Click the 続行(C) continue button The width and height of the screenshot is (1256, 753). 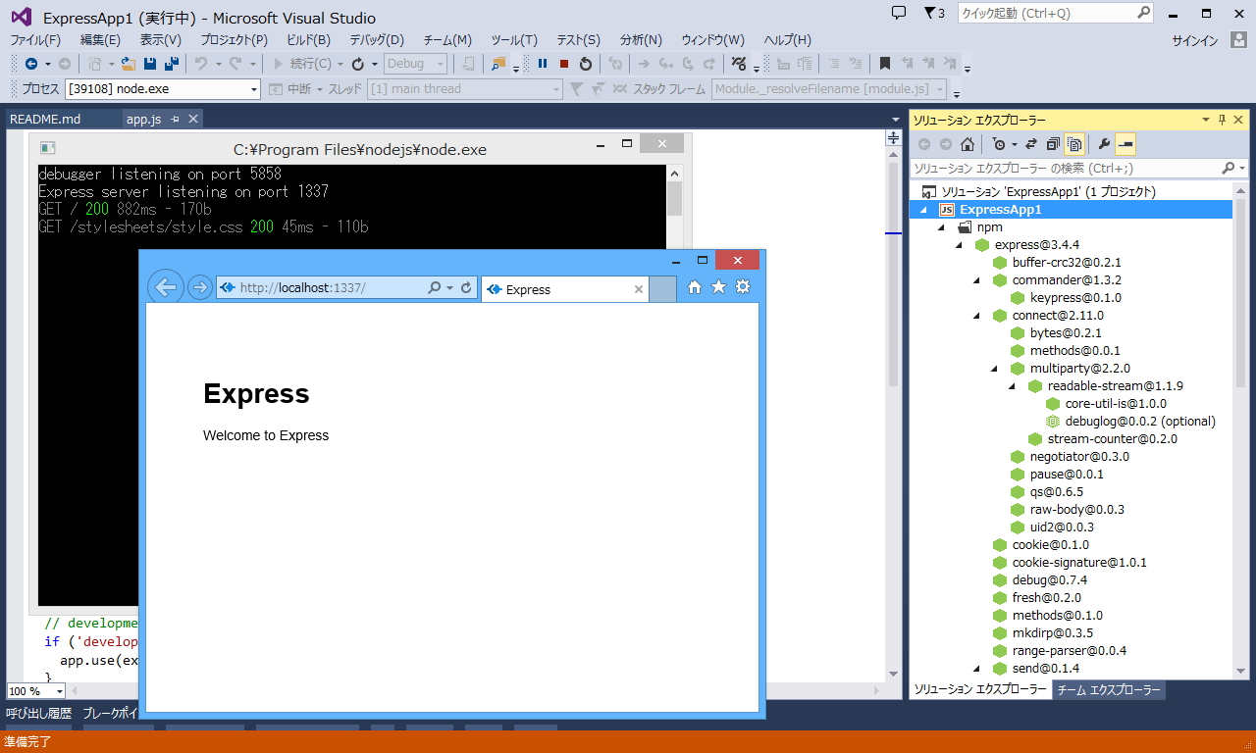tap(301, 64)
